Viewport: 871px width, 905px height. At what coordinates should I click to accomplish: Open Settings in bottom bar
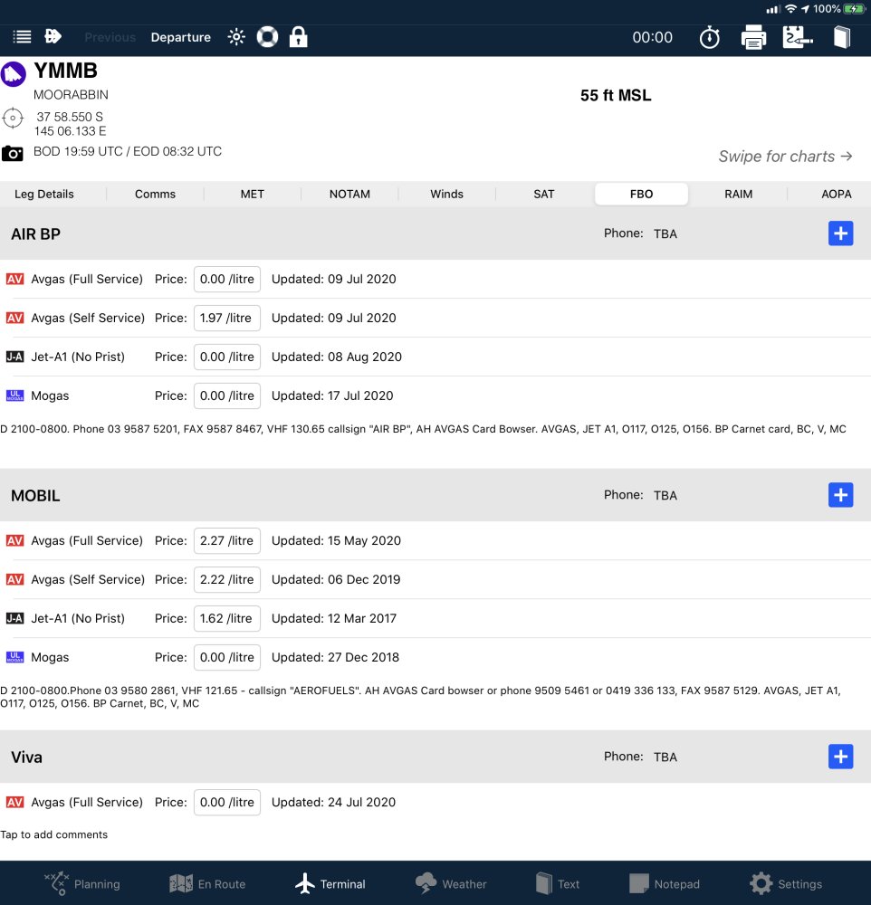pyautogui.click(x=786, y=883)
